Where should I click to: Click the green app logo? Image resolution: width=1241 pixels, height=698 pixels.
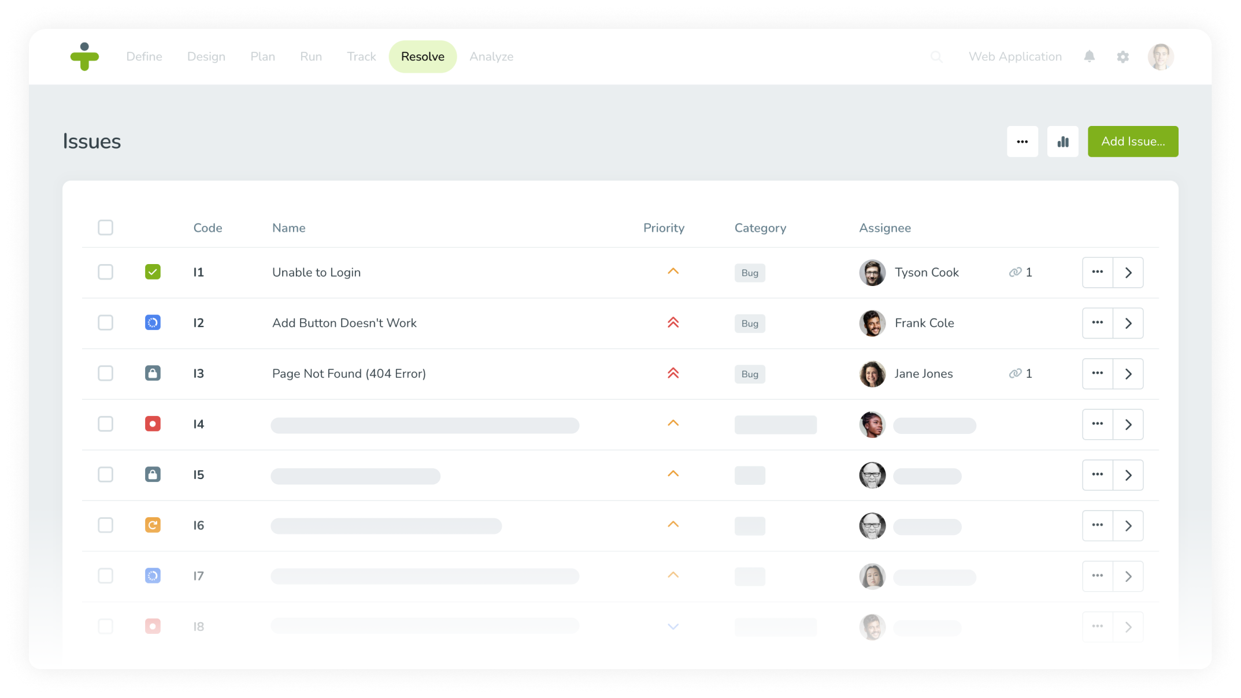tap(84, 57)
